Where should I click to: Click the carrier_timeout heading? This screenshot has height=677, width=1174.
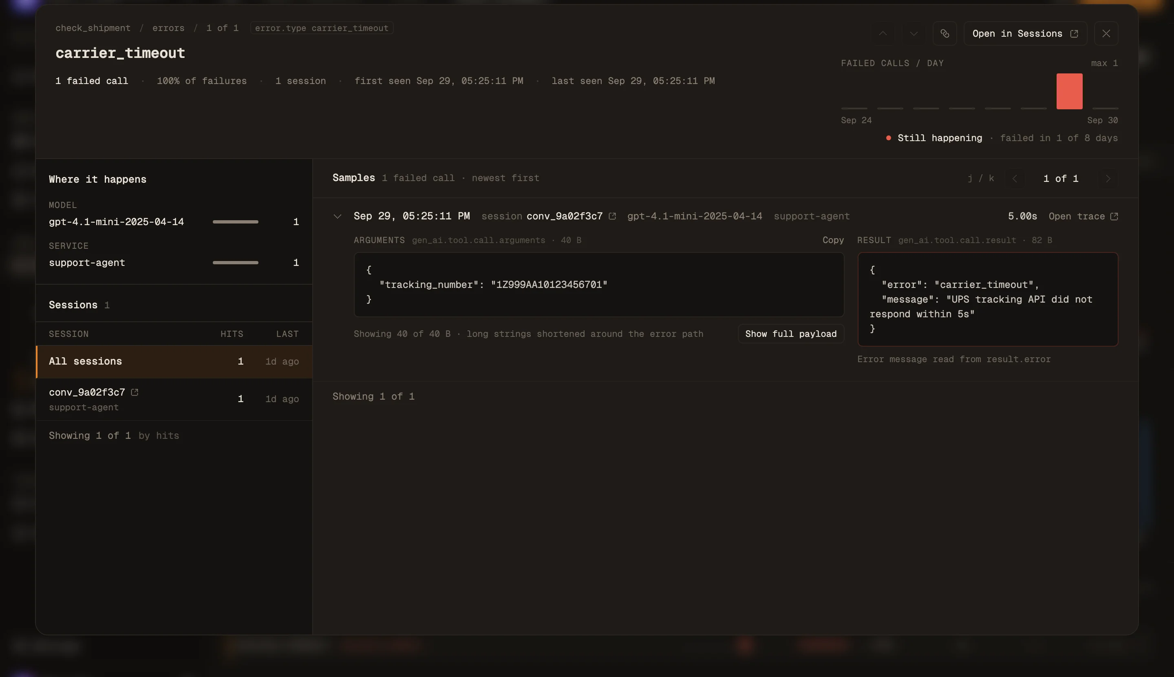point(120,53)
